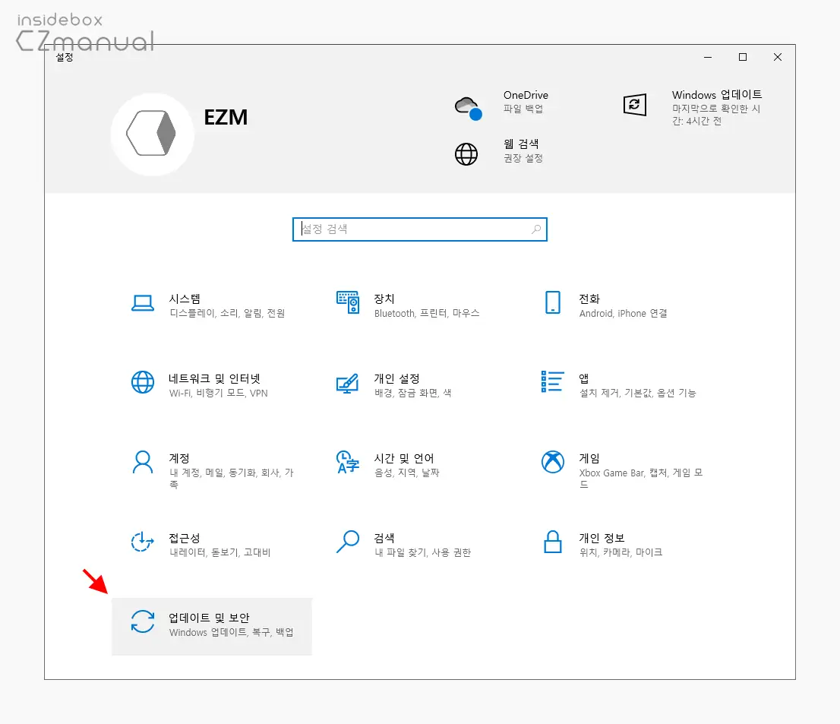Click the search magnifier in search box
840x724 pixels.
coord(536,229)
